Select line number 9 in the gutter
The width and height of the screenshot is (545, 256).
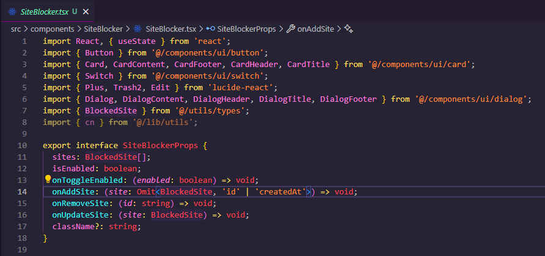24,134
